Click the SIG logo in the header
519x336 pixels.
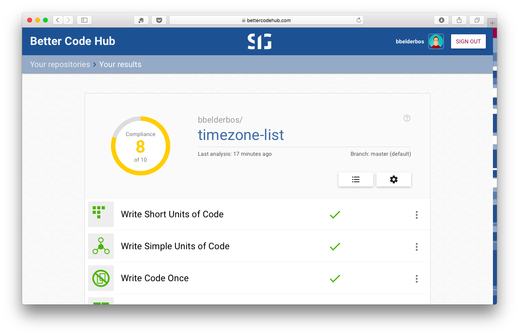click(x=259, y=41)
